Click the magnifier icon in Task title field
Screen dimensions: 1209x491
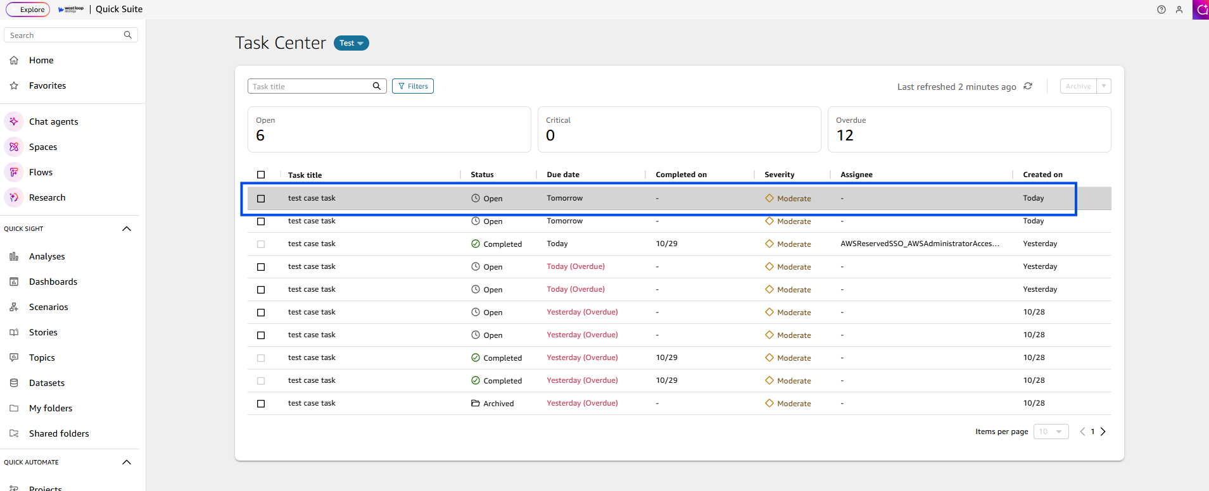click(377, 86)
